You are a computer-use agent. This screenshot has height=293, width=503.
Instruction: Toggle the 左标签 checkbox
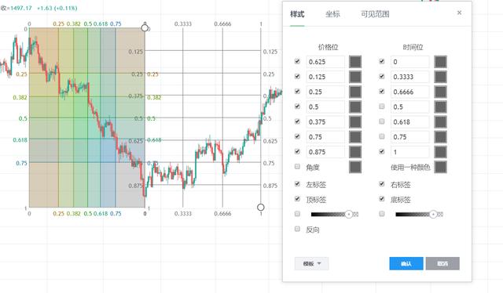pyautogui.click(x=297, y=183)
